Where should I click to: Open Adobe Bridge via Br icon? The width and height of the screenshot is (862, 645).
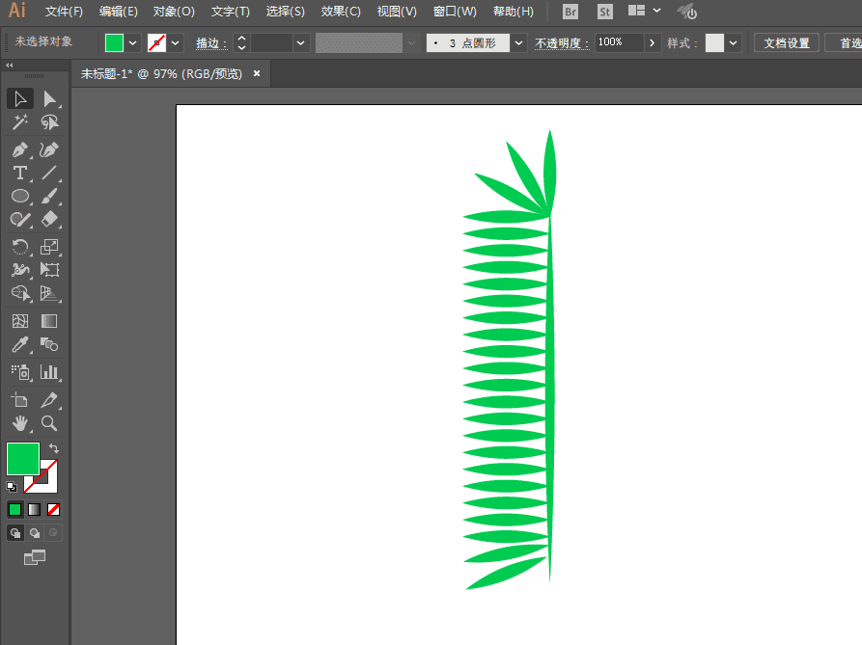click(x=570, y=12)
